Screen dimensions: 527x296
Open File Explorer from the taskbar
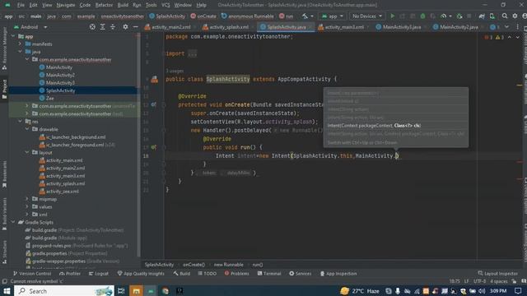(136, 291)
